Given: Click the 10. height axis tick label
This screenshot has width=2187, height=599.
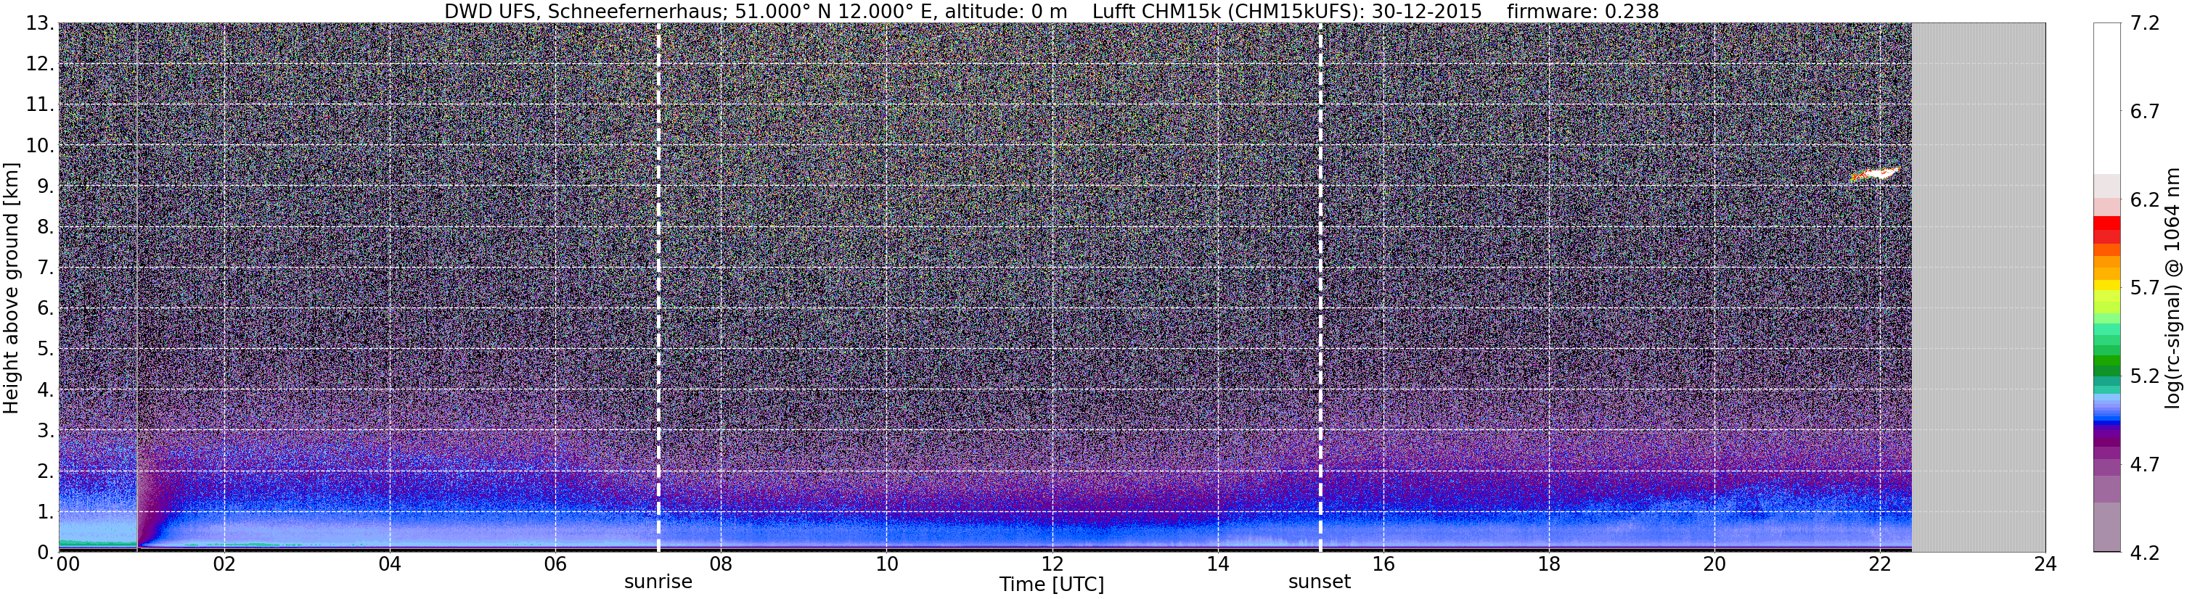Looking at the screenshot, I should [x=40, y=146].
